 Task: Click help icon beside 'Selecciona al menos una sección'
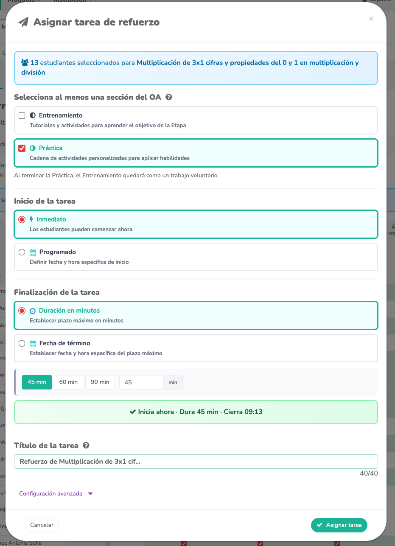click(x=168, y=97)
